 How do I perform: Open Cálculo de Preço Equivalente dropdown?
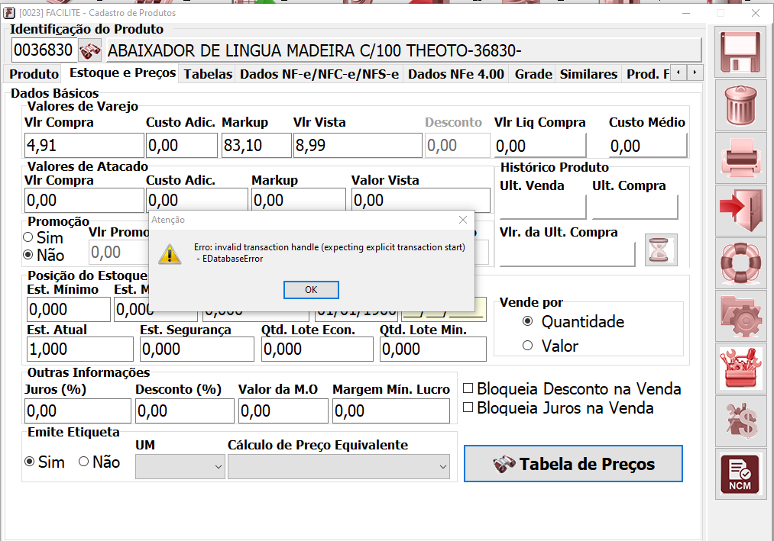click(338, 466)
